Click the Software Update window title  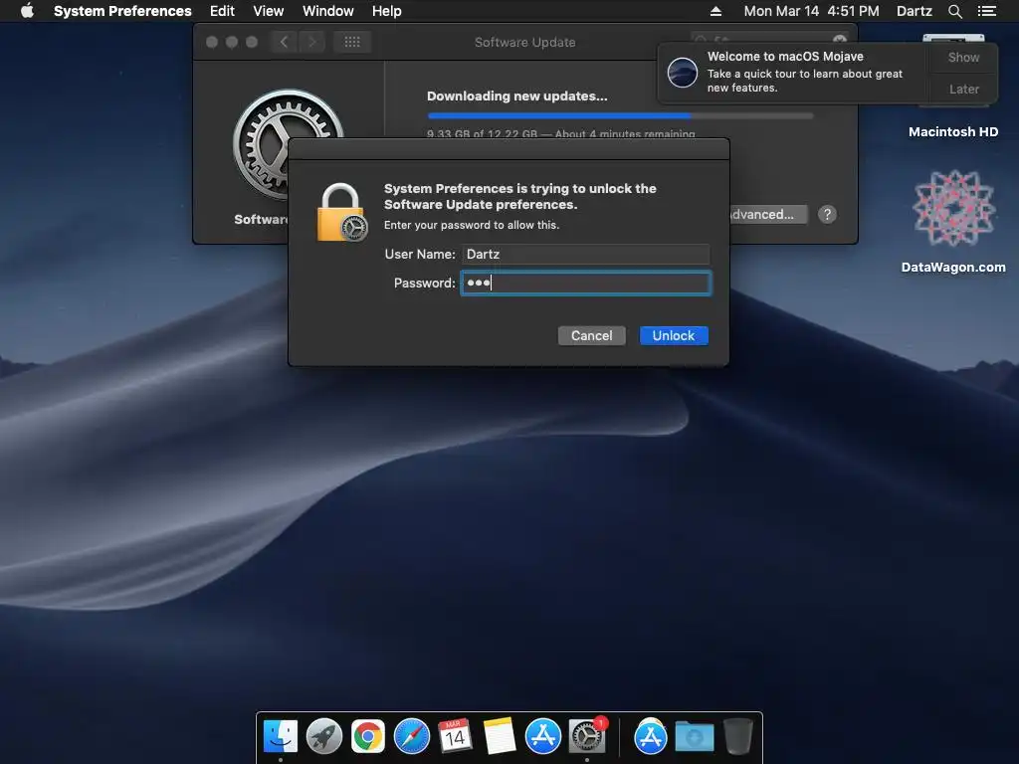pos(525,42)
